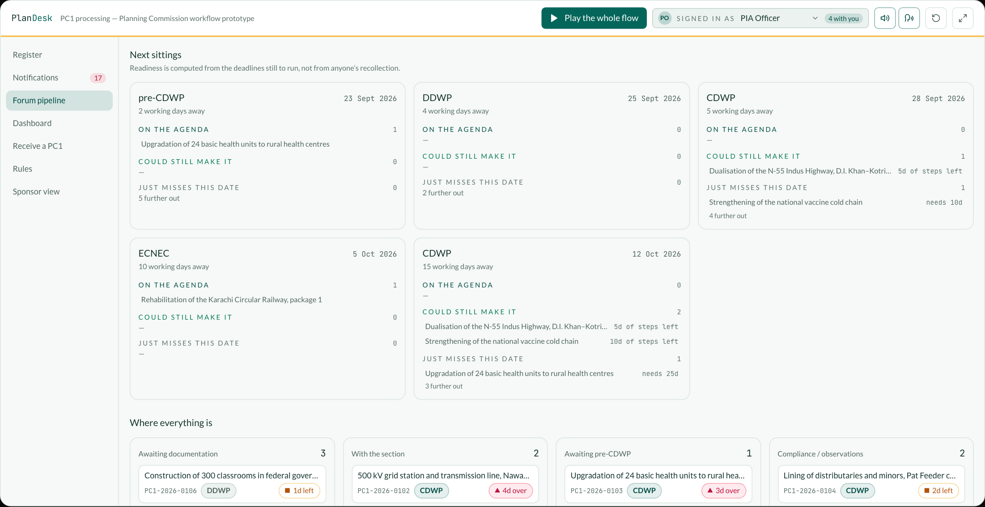
Task: Open the Register page
Action: click(x=59, y=55)
